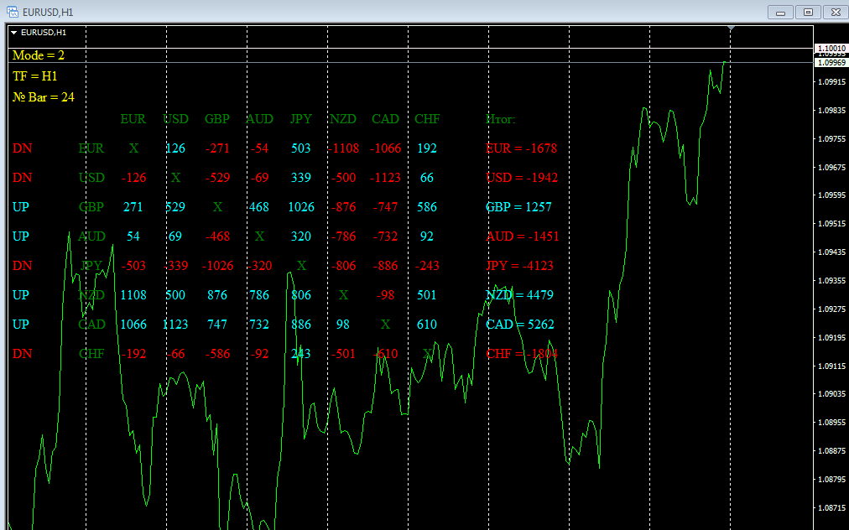This screenshot has height=530, width=849.
Task: Click the value 1066 in CAD row
Action: point(133,325)
